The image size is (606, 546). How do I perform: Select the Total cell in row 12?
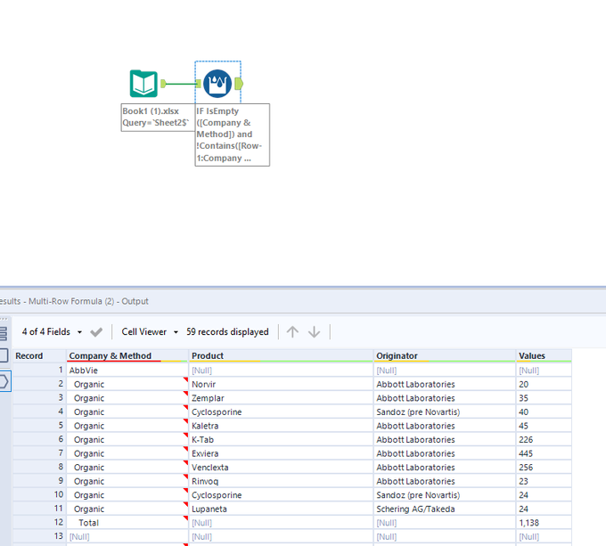point(127,523)
